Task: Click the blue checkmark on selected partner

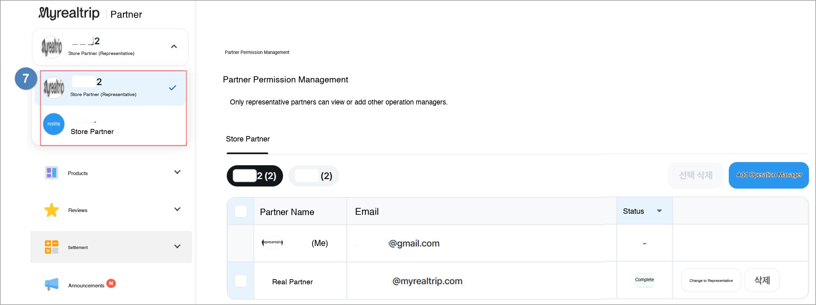Action: click(173, 88)
